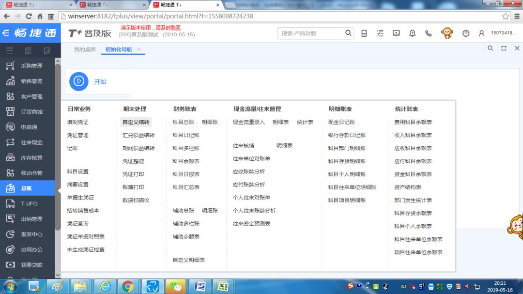Click the monkey mascot icon in header

[x=447, y=33]
